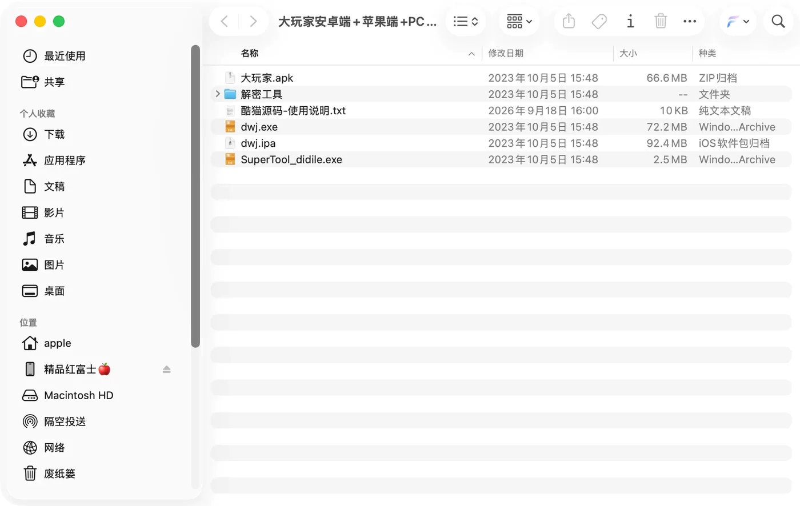Select the 解密工具 folder row
800x506 pixels.
click(x=501, y=94)
